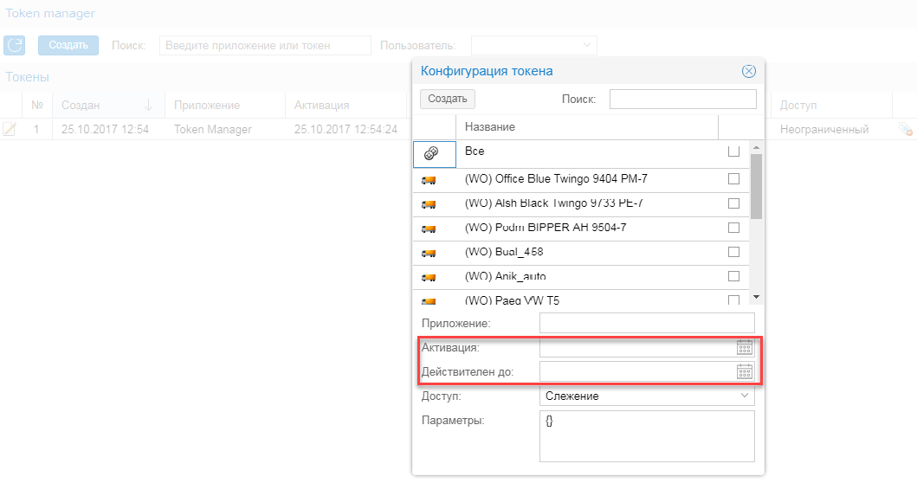Click the Приложение column header

[x=206, y=105]
